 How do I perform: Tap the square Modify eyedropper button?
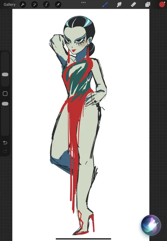5,94
